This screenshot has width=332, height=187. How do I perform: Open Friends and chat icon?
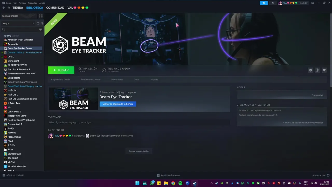[x=328, y=175]
